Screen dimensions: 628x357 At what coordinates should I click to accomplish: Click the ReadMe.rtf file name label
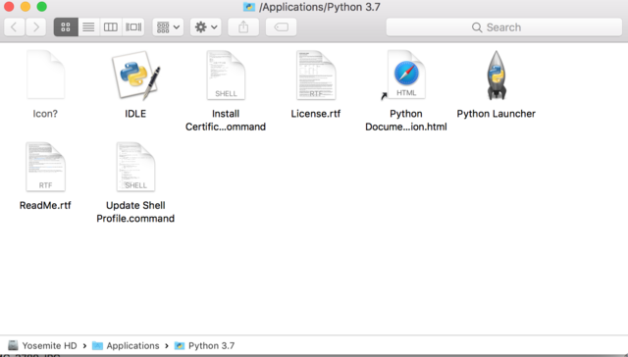45,205
